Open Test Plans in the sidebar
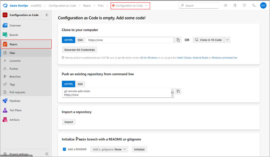Screen dimensions: 270x157 (26, 110)
